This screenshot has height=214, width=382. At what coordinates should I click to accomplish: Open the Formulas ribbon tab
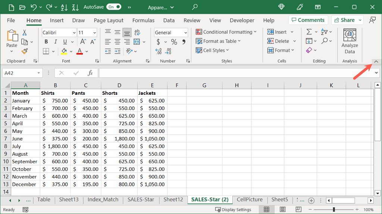tap(143, 20)
